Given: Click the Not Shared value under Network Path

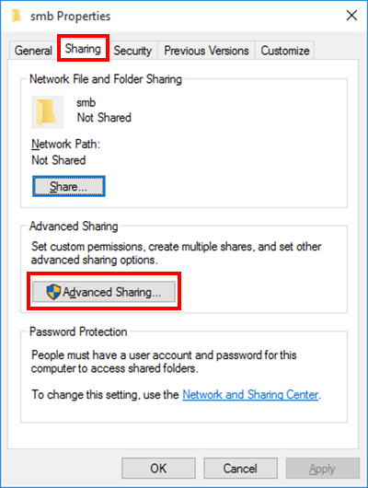Looking at the screenshot, I should [59, 160].
